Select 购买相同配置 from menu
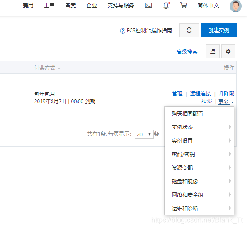This screenshot has width=247, height=228. point(199,114)
